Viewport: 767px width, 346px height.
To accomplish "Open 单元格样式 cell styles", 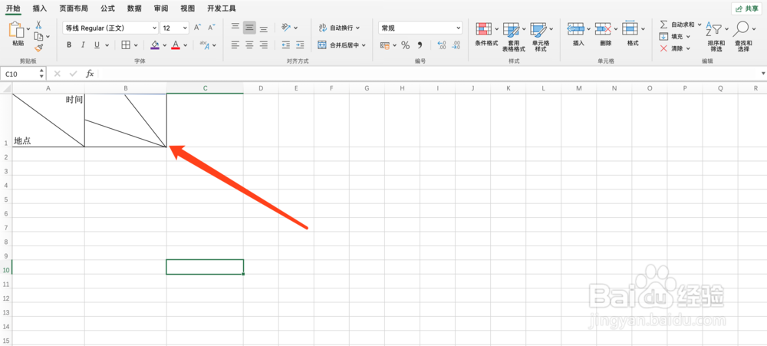I will click(x=541, y=37).
